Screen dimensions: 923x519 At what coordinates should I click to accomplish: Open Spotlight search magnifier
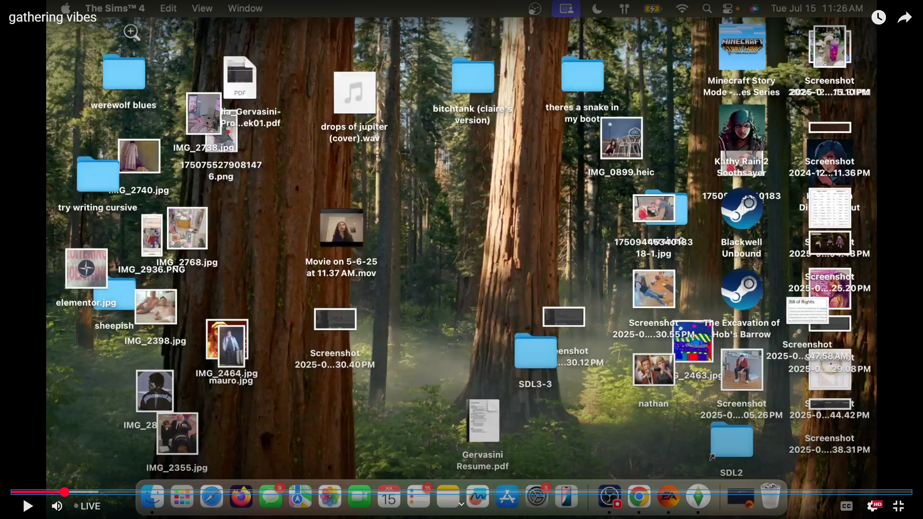pos(707,9)
